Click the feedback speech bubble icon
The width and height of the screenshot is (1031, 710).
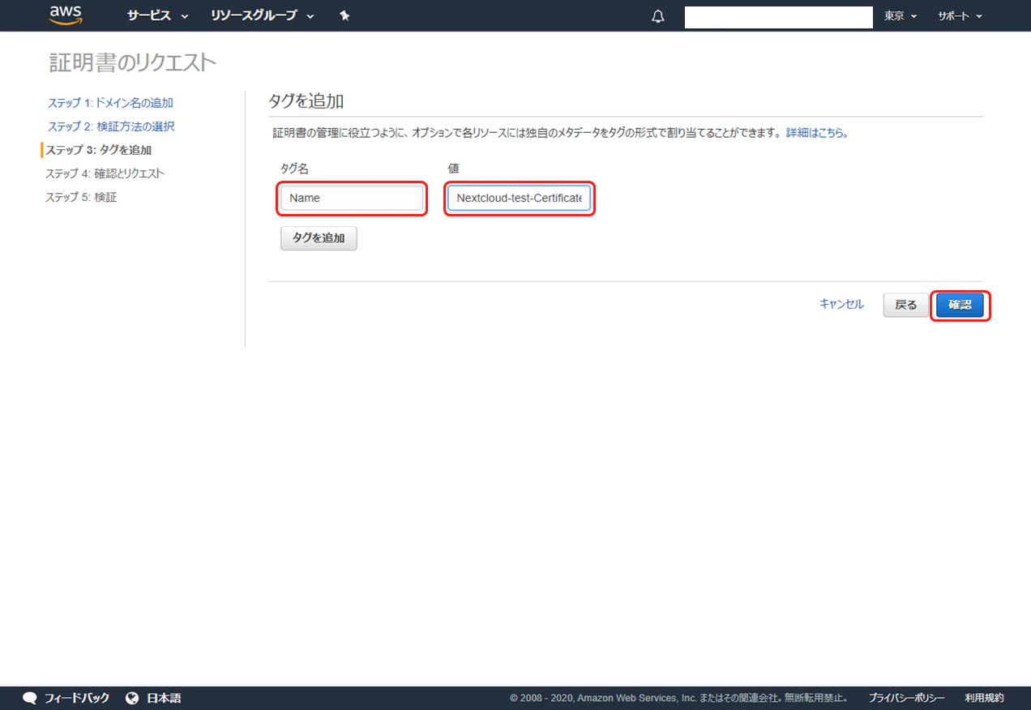click(x=30, y=698)
